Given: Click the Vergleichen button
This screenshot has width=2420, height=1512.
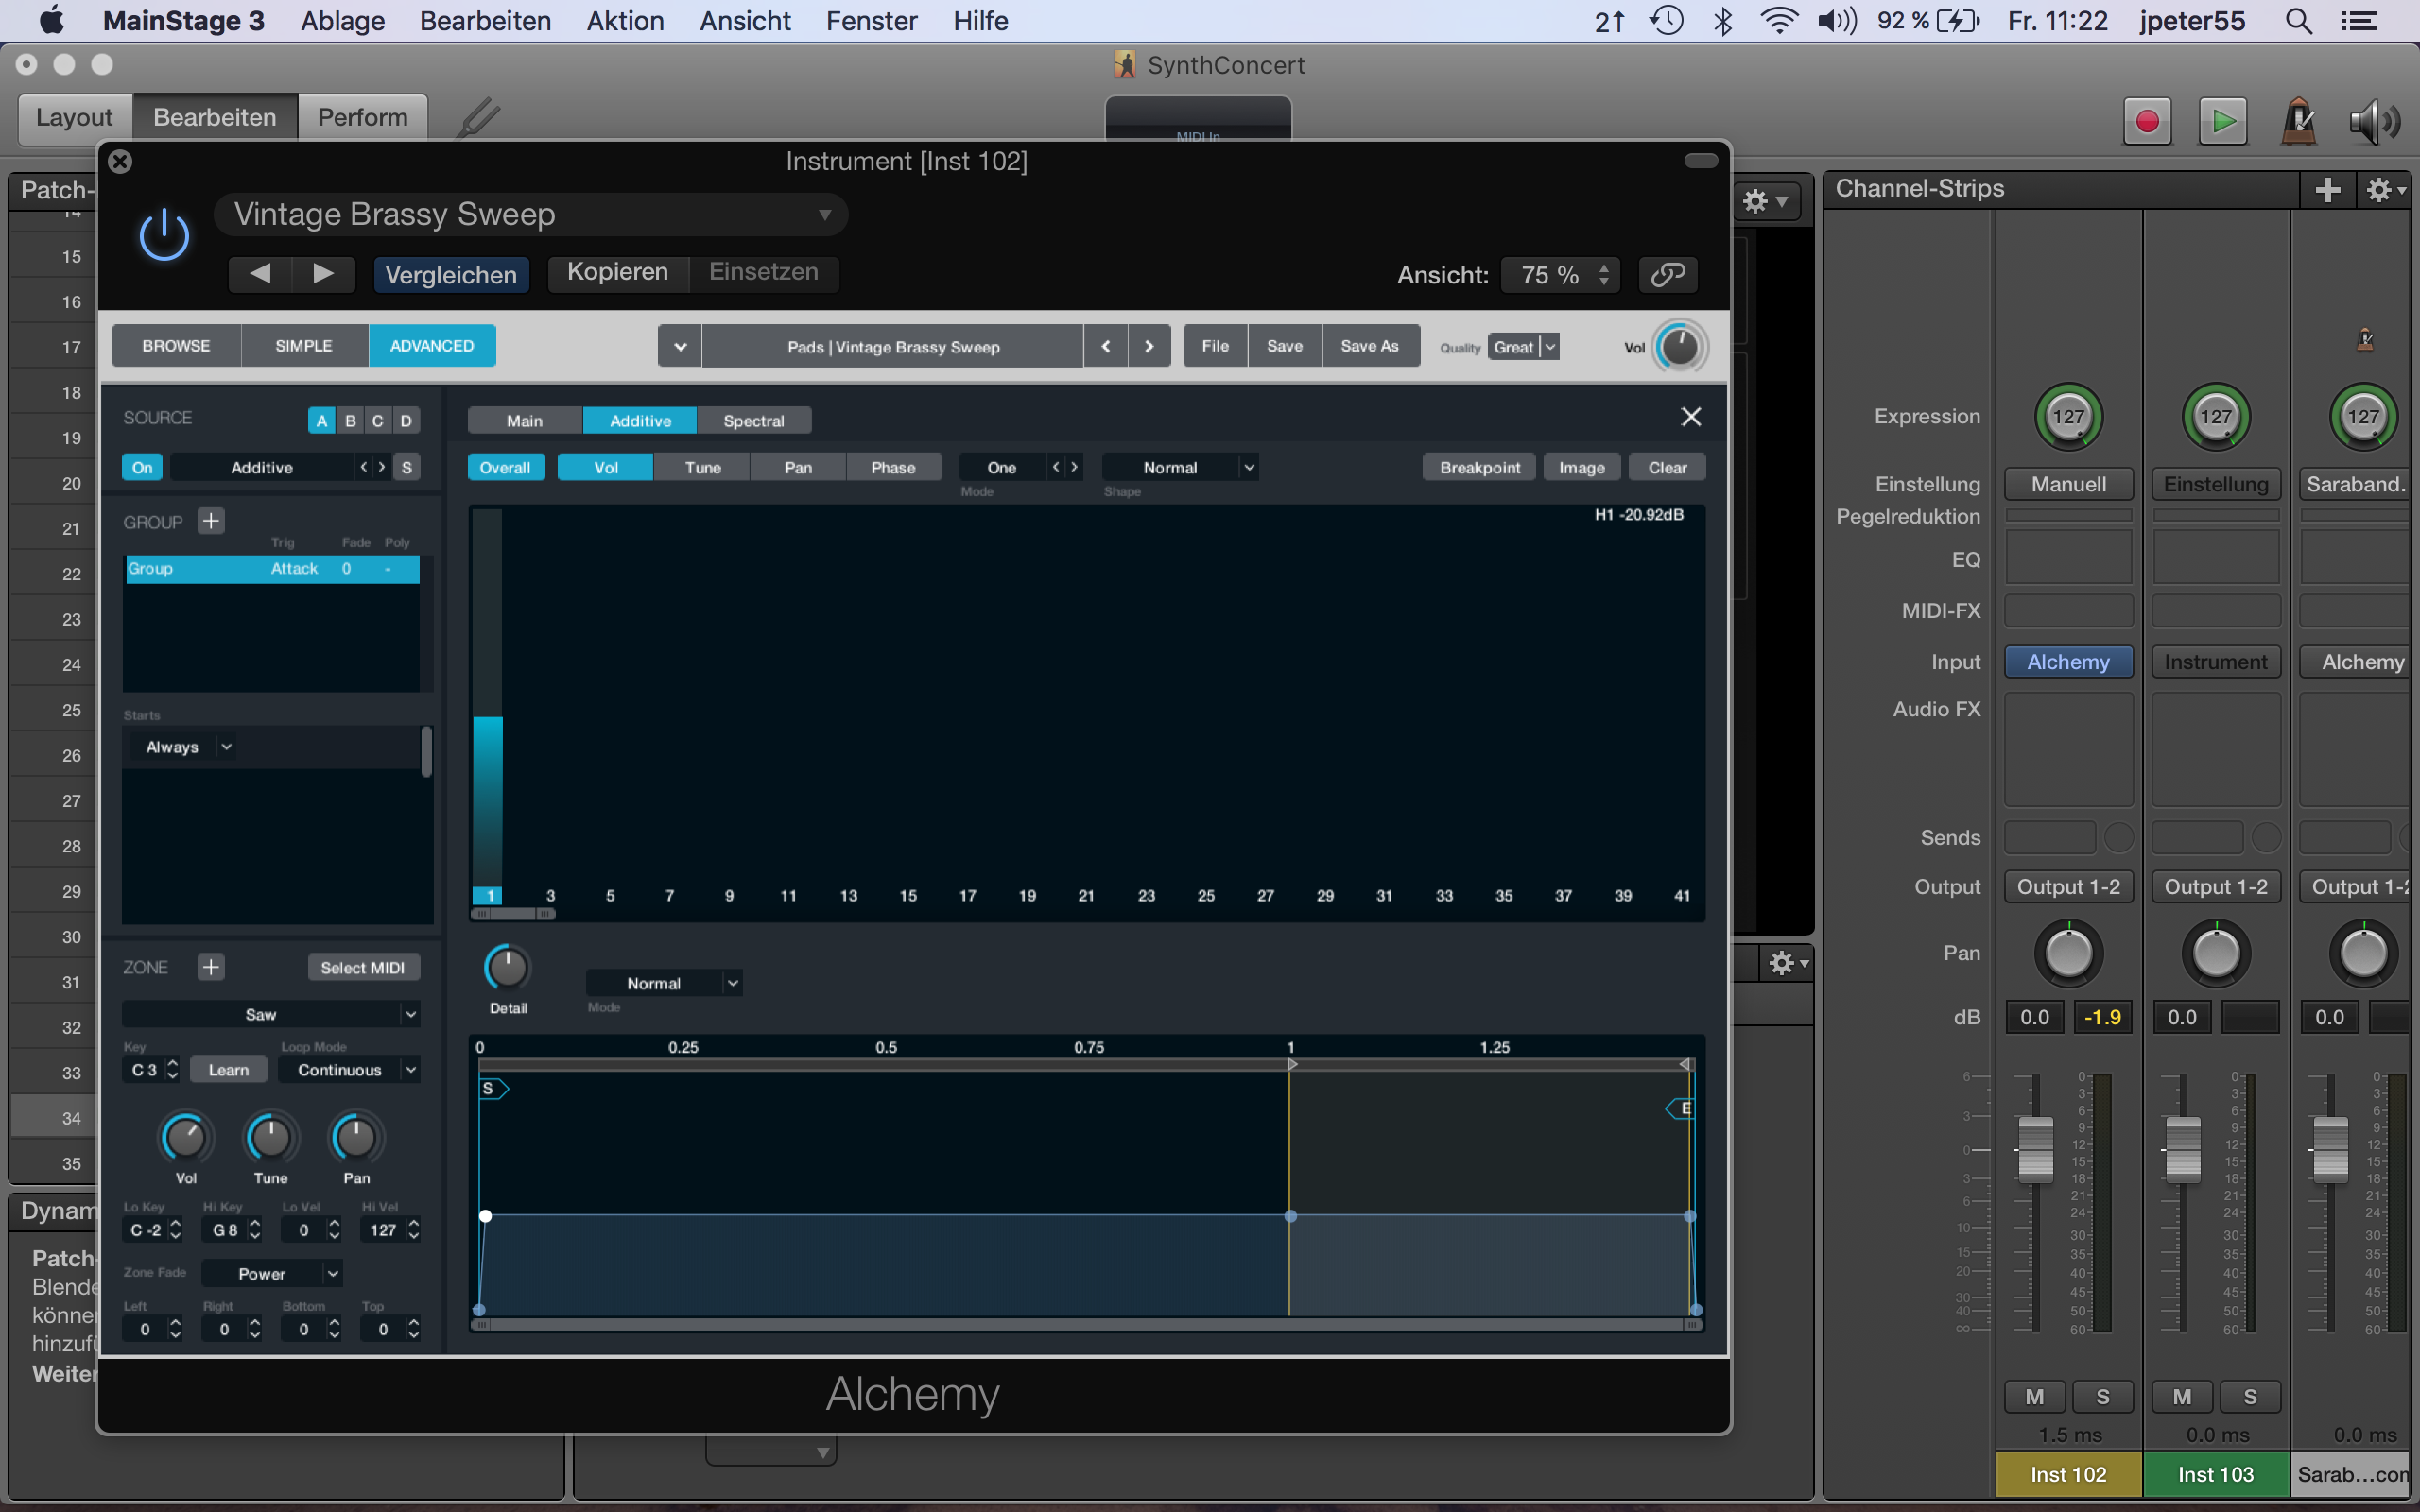Looking at the screenshot, I should 451,274.
